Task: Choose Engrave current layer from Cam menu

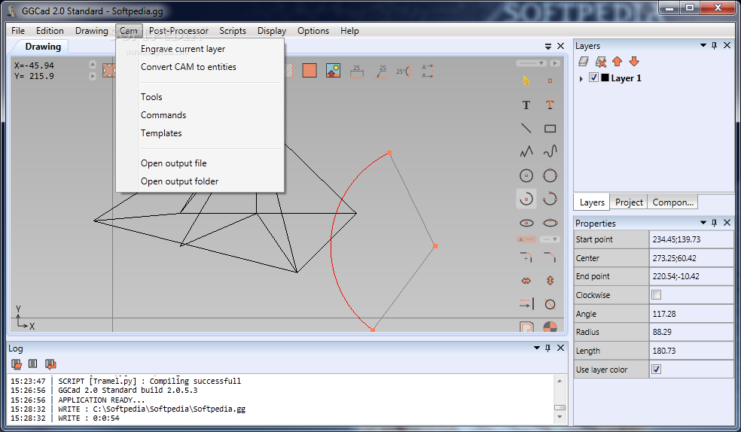Action: click(x=183, y=49)
